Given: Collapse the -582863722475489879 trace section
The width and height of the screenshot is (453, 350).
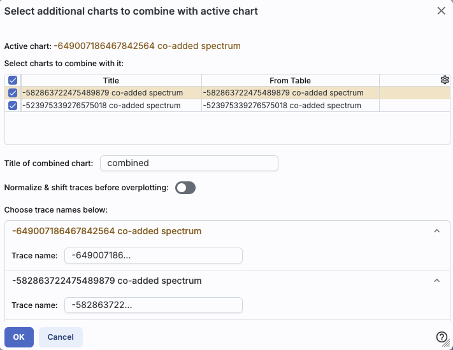Looking at the screenshot, I should click(436, 281).
